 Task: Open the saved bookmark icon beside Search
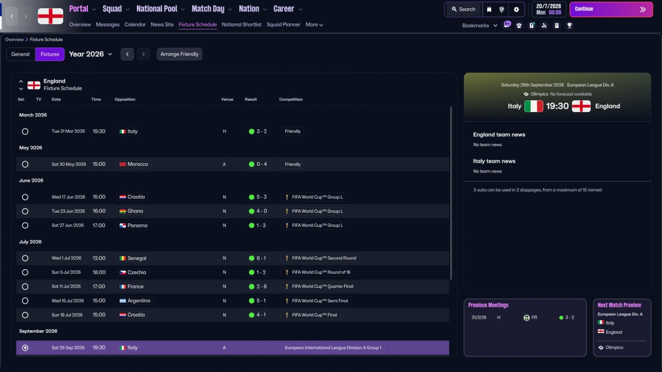(489, 9)
